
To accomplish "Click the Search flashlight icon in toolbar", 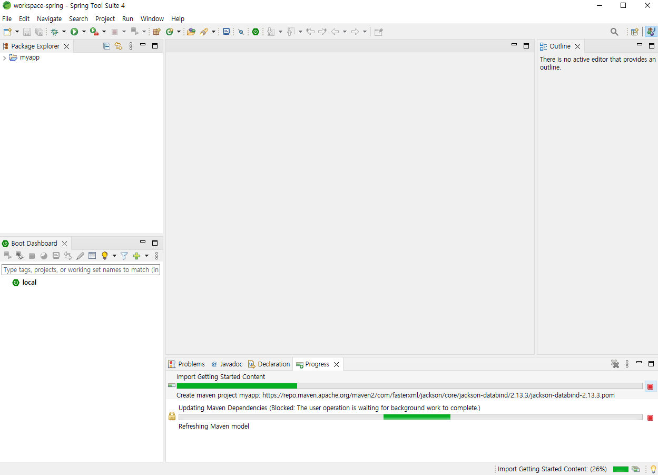I will pos(204,32).
